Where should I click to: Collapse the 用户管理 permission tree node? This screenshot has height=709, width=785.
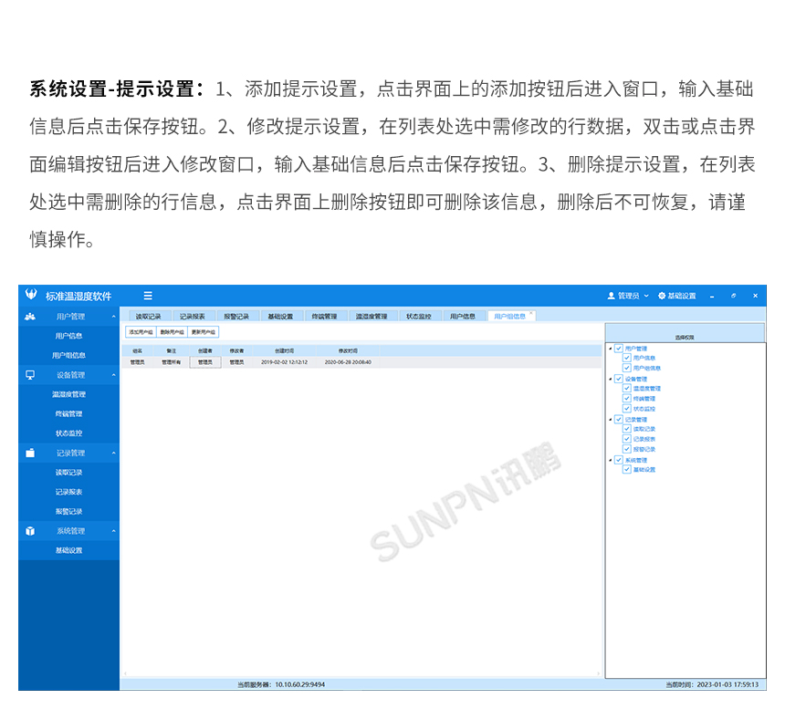point(610,349)
